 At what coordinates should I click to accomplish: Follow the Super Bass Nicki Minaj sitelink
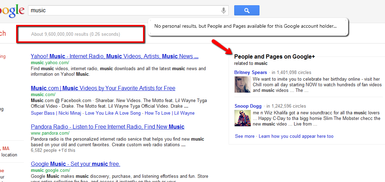[55, 113]
